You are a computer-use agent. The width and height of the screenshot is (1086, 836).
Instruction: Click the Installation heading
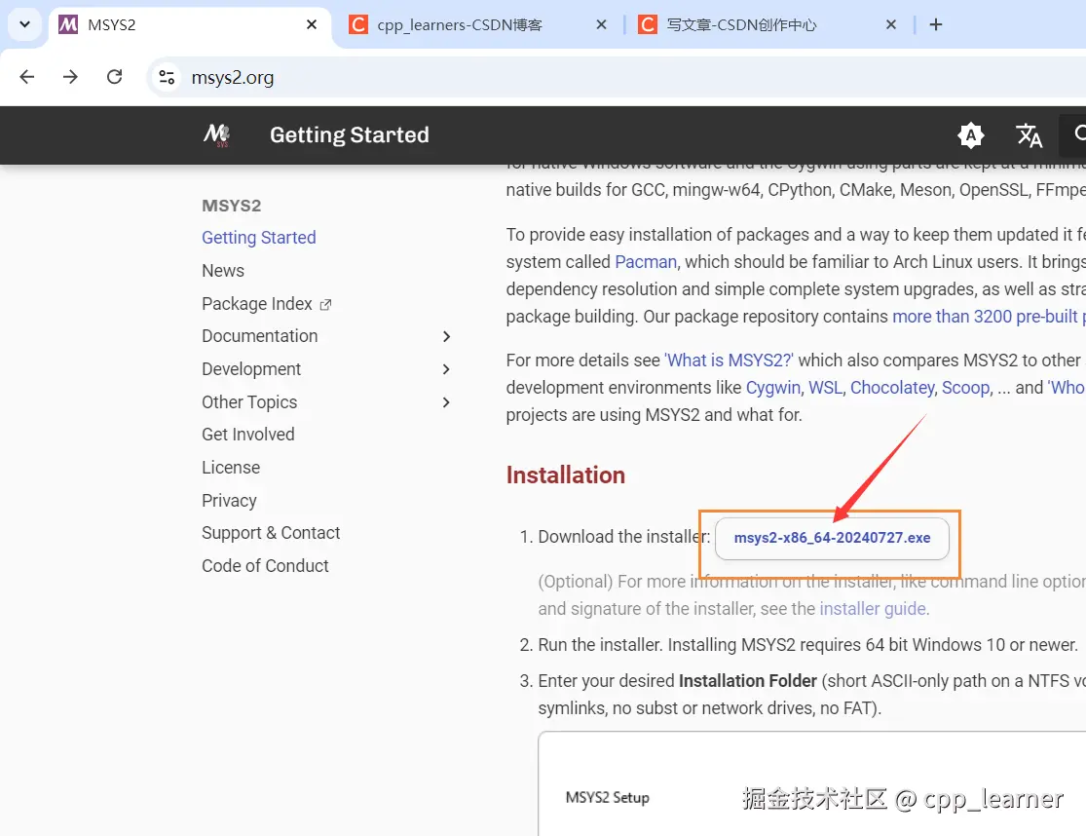coord(565,475)
